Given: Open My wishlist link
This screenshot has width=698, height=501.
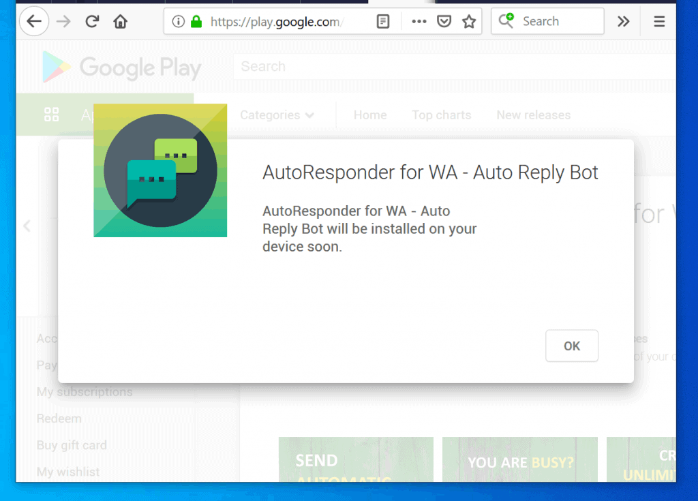Looking at the screenshot, I should pyautogui.click(x=68, y=472).
